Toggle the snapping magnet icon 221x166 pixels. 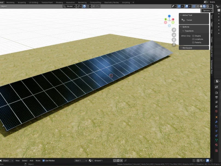pyautogui.click(x=84, y=6)
